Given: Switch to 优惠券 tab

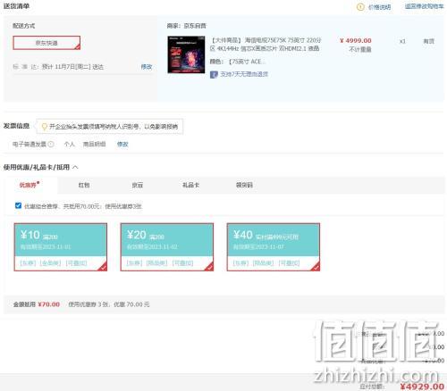Looking at the screenshot, I should click(30, 185).
